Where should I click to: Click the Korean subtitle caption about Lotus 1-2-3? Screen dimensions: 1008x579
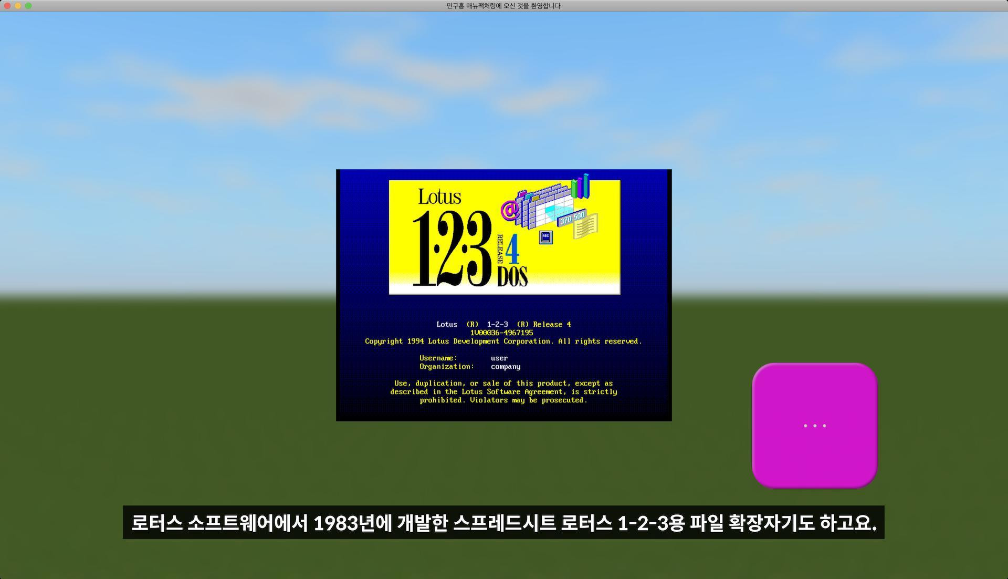point(503,522)
